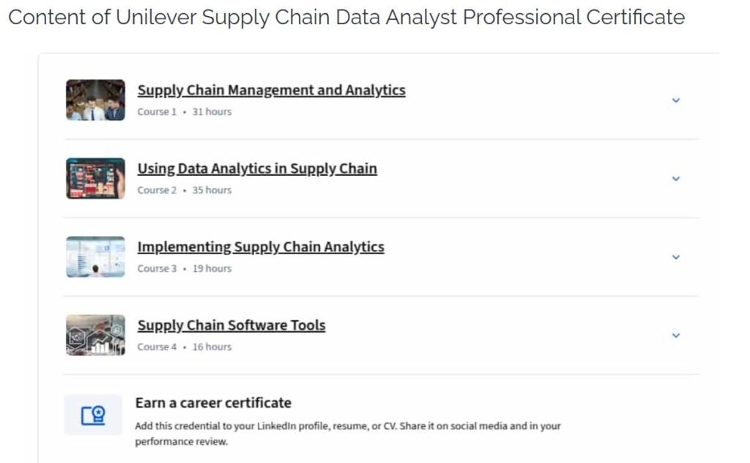The height and width of the screenshot is (463, 750).
Task: Click the Course 3 dashboard thumbnail image
Action: pyautogui.click(x=94, y=256)
